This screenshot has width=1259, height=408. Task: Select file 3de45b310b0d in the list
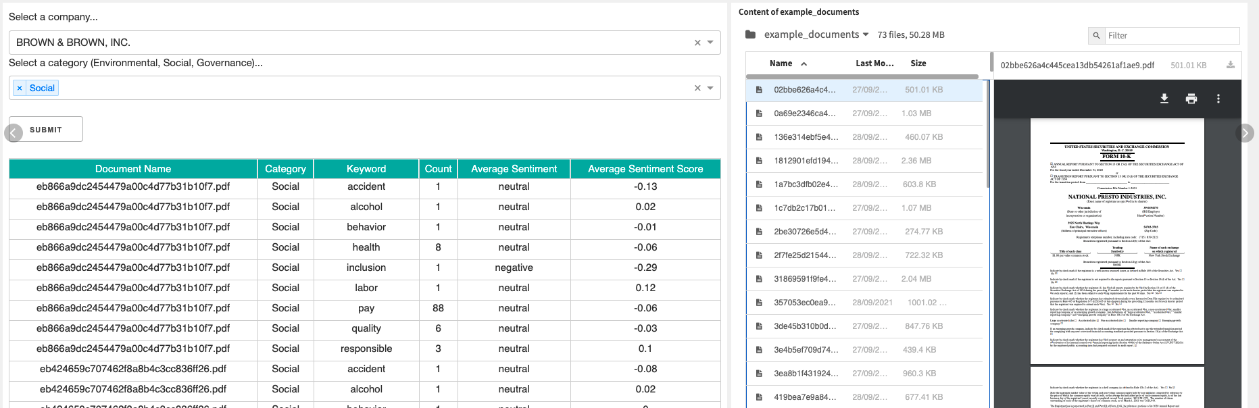[864, 326]
